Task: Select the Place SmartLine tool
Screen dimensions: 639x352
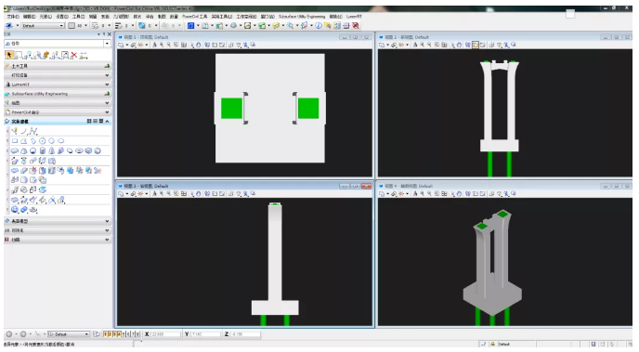Action: tap(15, 131)
